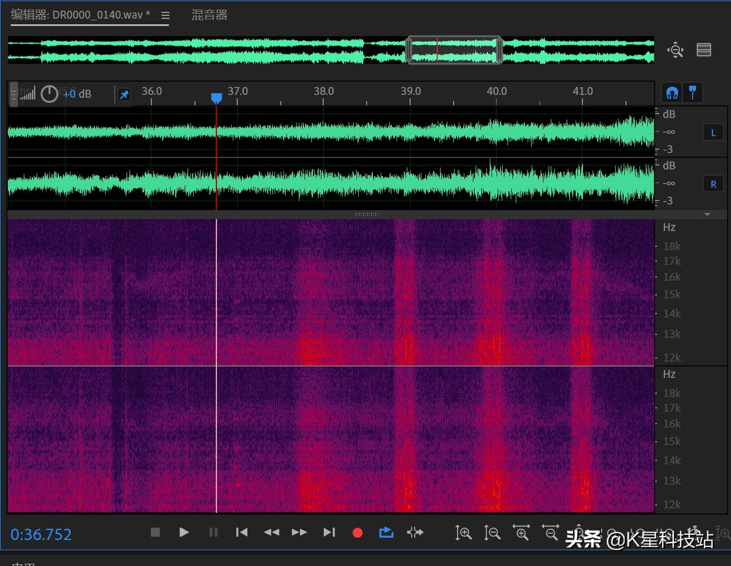Image resolution: width=731 pixels, height=566 pixels.
Task: Click the red Record button
Action: (357, 533)
